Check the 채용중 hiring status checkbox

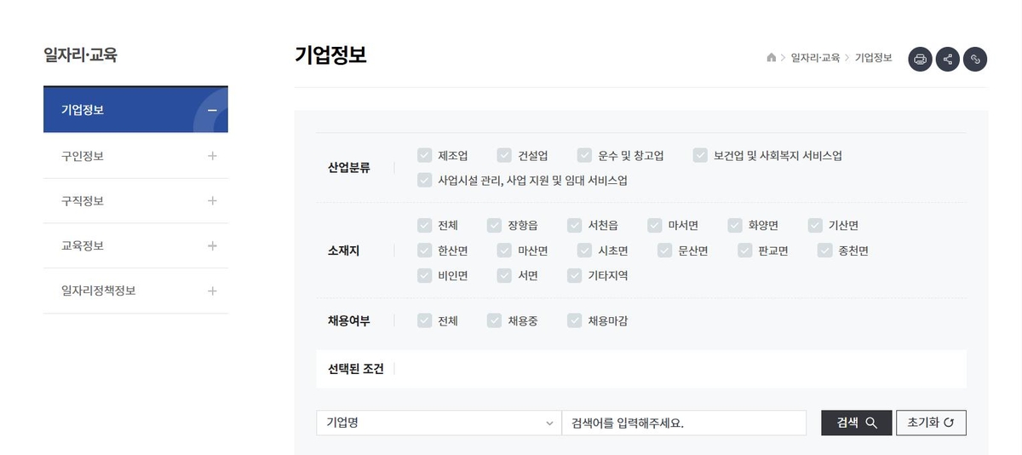494,320
